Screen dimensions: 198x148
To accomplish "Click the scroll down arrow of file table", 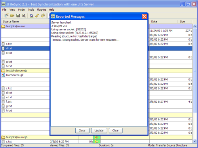I will (194, 141).
